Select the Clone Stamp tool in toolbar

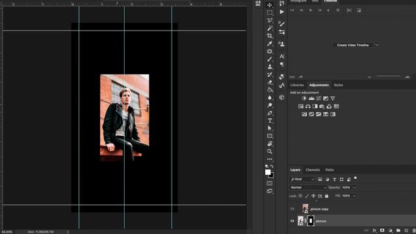click(270, 67)
